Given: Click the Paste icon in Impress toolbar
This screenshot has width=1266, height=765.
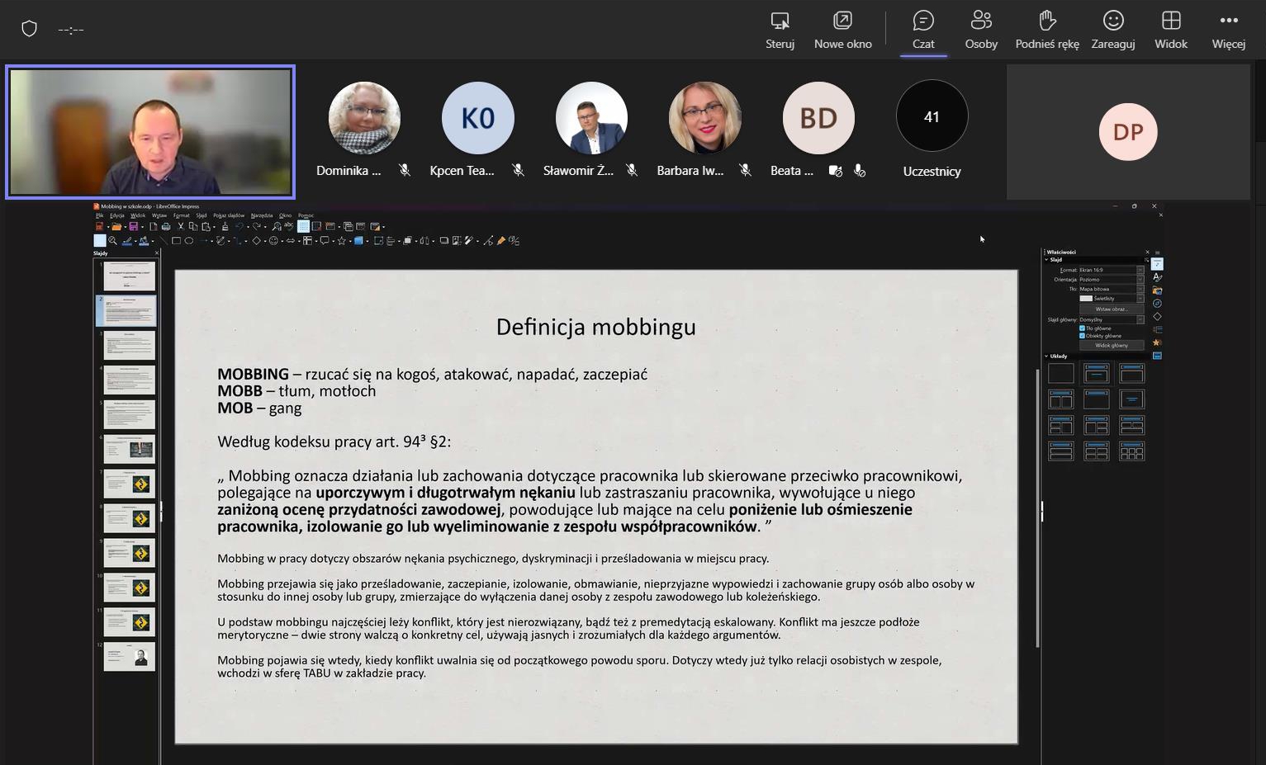Looking at the screenshot, I should 206,226.
